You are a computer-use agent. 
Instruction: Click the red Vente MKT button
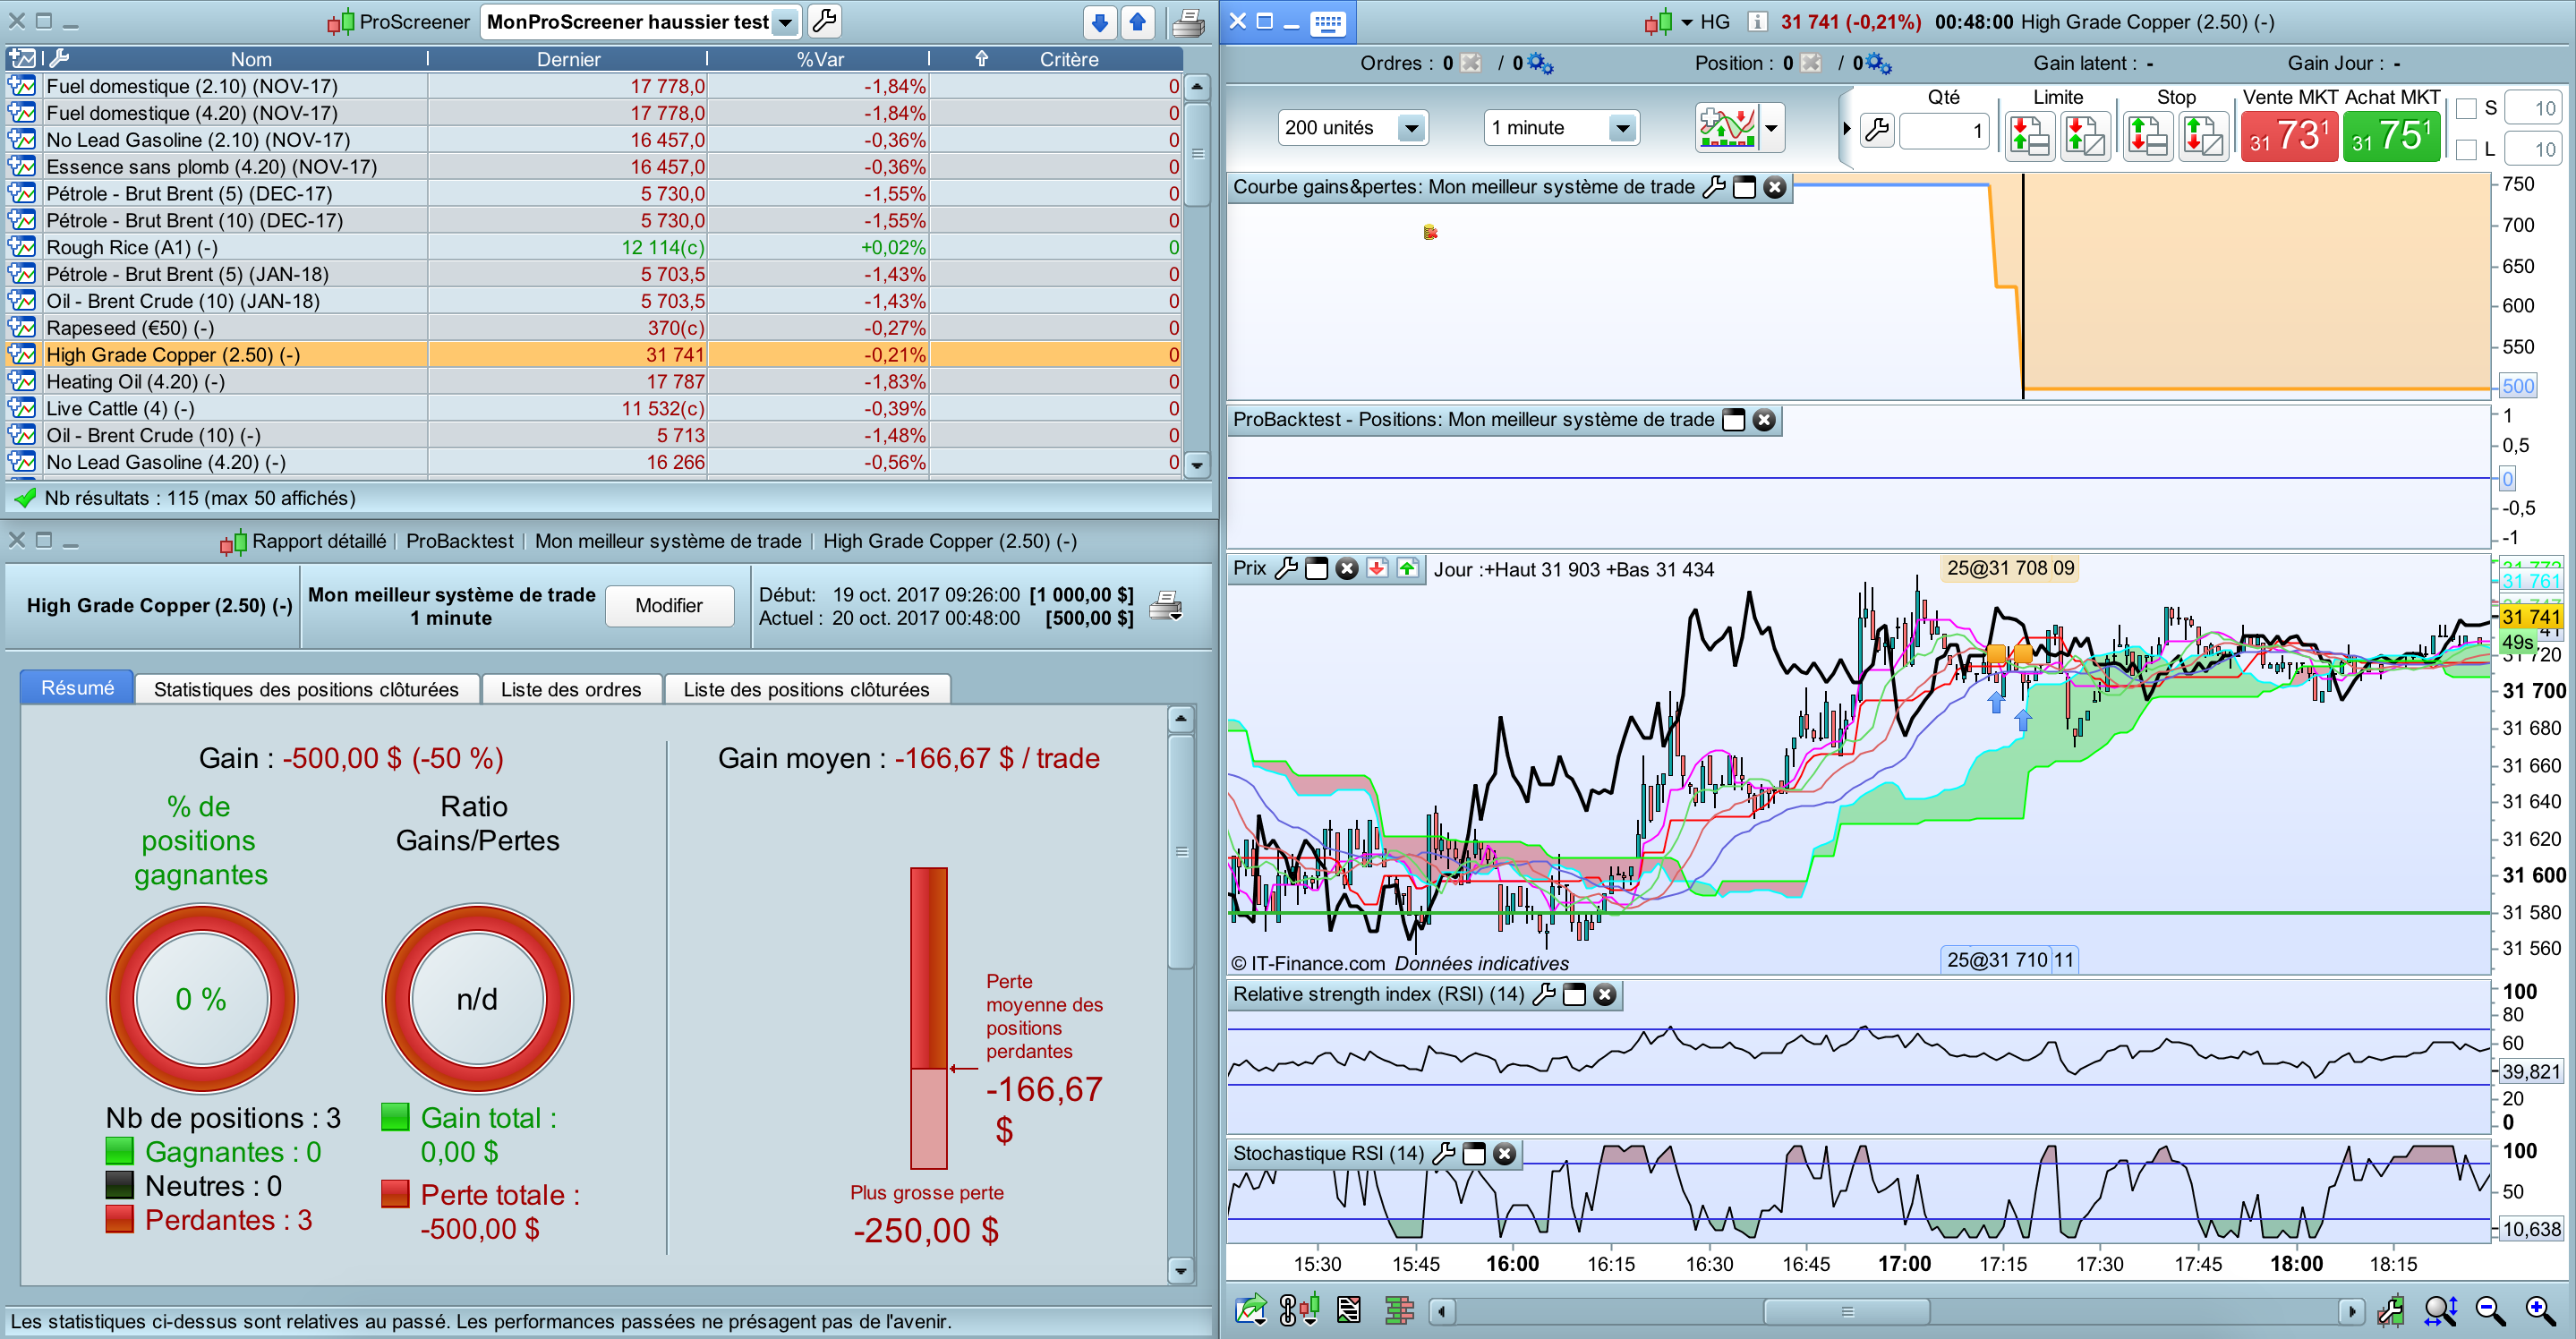coord(2288,136)
